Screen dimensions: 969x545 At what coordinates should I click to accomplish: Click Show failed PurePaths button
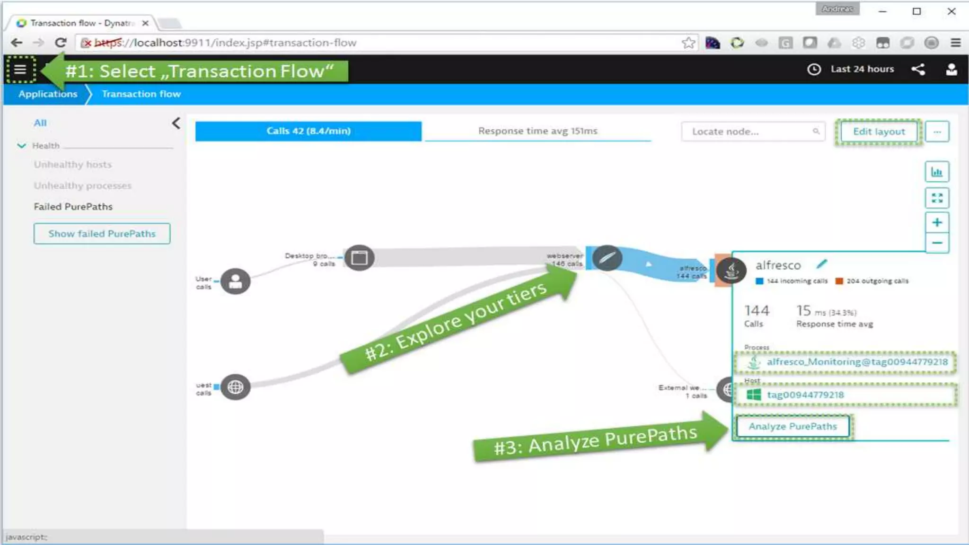point(102,234)
